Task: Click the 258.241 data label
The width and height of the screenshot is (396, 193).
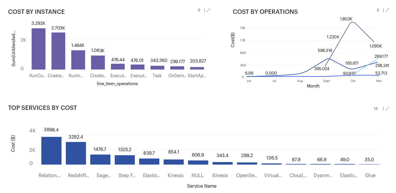Action: 382,65
